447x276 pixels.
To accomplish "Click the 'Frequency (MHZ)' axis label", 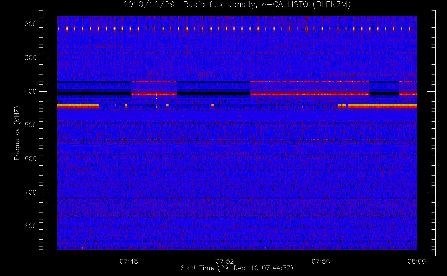I will pos(17,133).
